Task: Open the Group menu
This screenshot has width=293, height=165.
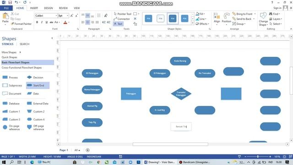Action: pyautogui.click(x=239, y=24)
